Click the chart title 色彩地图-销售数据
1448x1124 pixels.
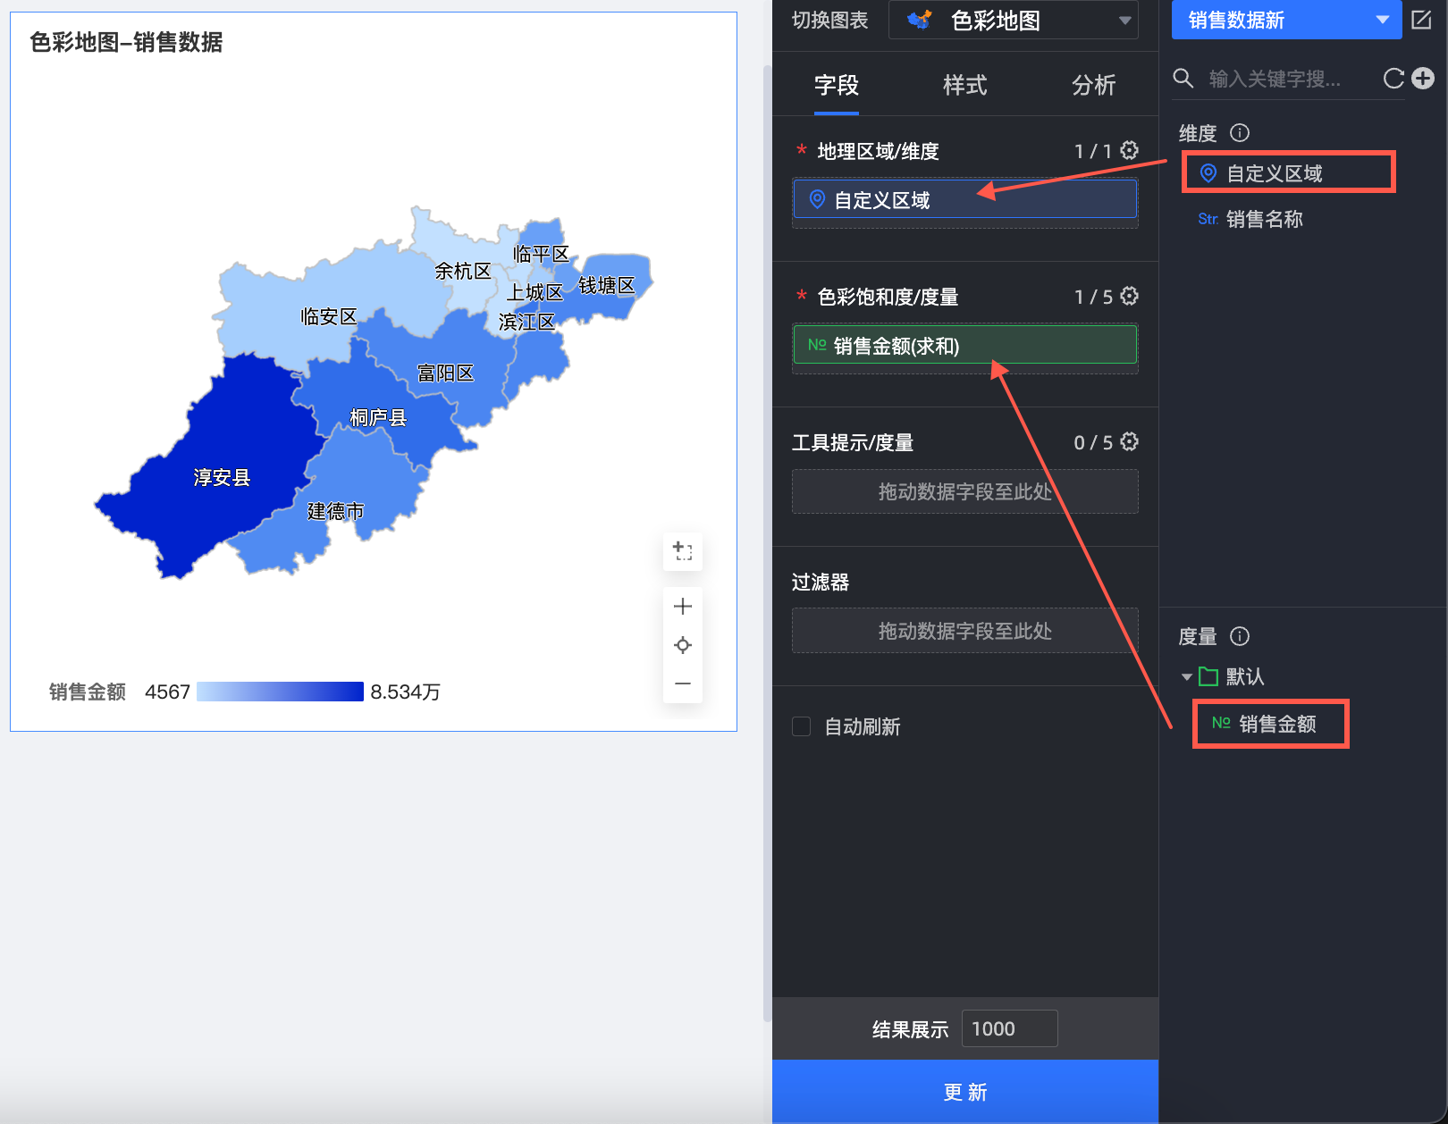(x=126, y=42)
